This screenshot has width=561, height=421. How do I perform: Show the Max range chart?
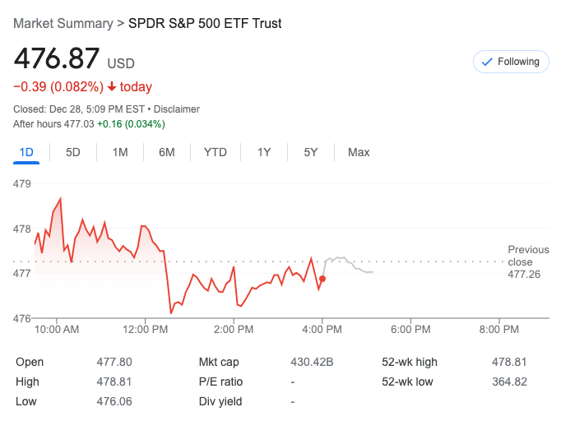click(359, 152)
